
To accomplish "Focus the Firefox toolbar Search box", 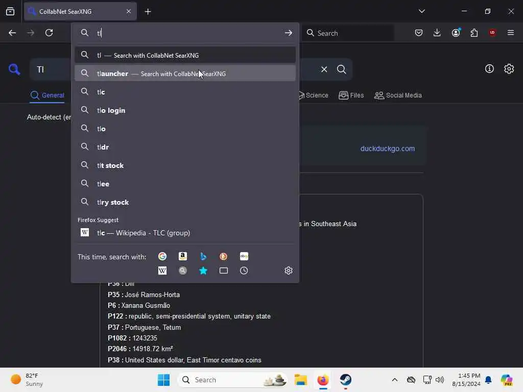I will coord(347,33).
